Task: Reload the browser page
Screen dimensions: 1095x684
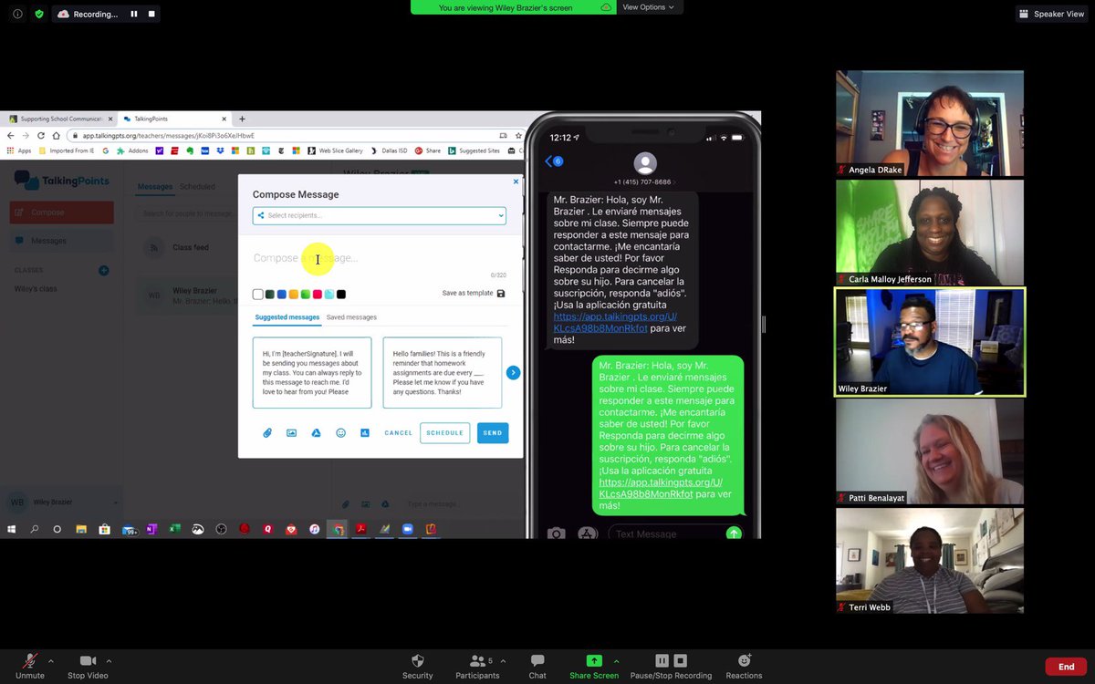Action: [x=41, y=135]
